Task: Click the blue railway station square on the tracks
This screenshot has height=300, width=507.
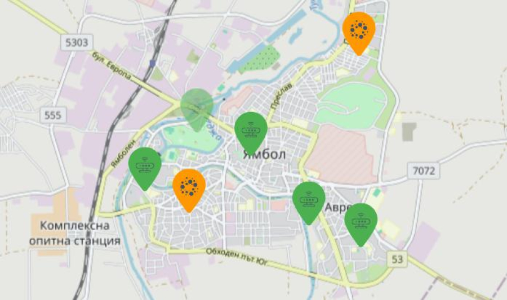Action: (152, 63)
